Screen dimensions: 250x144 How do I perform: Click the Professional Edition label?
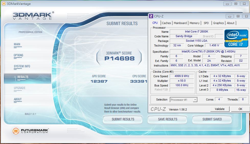[30, 32]
